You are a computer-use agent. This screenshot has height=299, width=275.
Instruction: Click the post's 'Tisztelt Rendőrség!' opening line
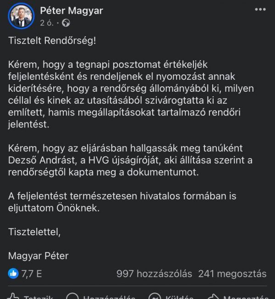point(52,41)
